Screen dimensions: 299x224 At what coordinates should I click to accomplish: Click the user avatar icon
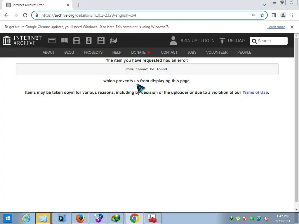coord(173,41)
